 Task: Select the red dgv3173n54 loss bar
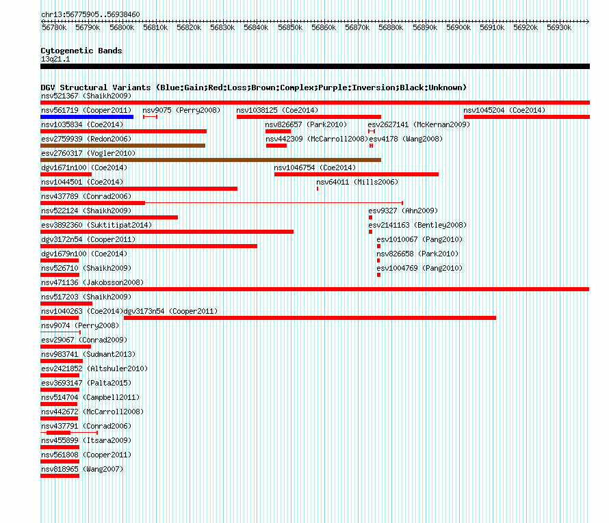[x=310, y=318]
